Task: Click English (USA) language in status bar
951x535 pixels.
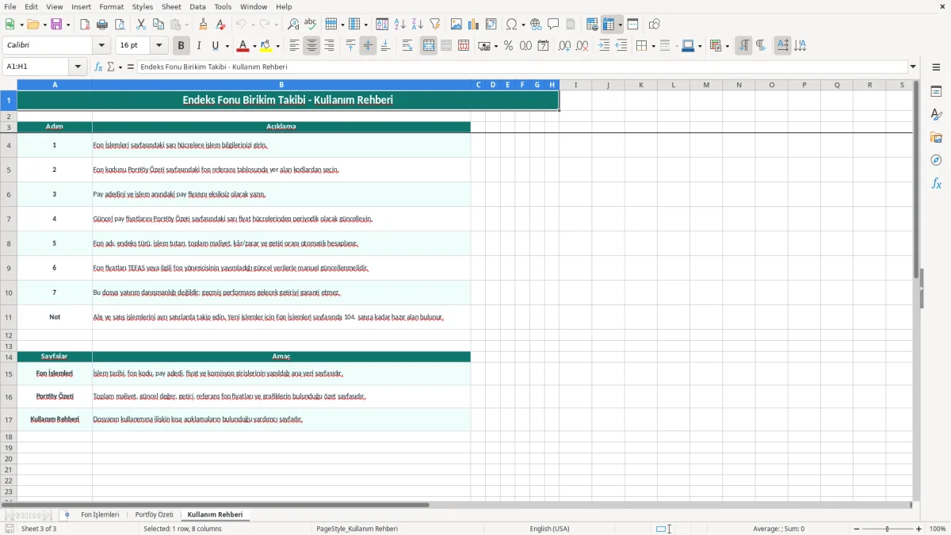Action: 549,529
